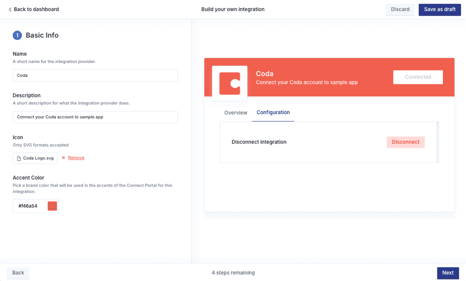Click the back chevron arrow icon
Image resolution: width=466 pixels, height=281 pixels.
(x=10, y=10)
